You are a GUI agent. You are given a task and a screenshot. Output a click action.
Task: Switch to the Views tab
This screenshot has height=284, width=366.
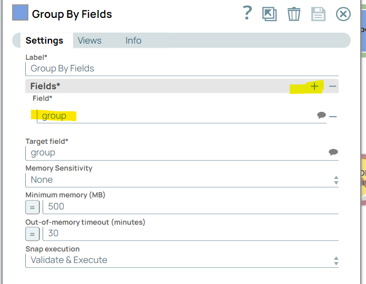[x=89, y=40]
